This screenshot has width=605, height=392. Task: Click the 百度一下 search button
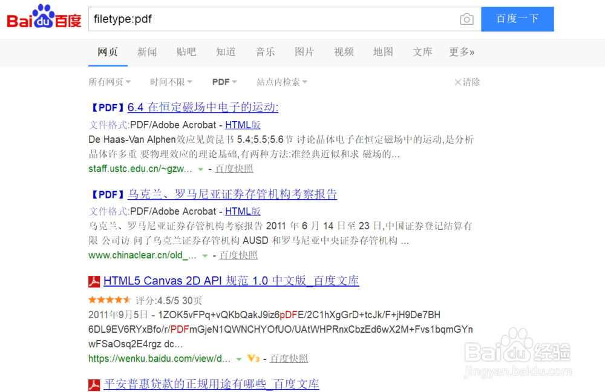(x=517, y=19)
